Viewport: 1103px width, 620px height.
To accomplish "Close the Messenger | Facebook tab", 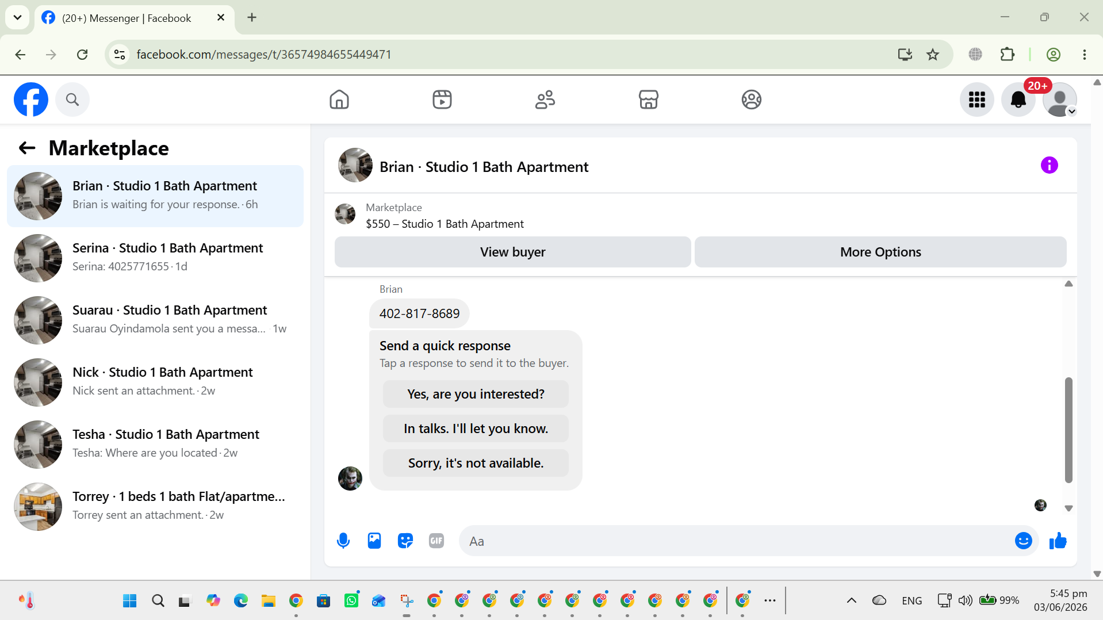I will pyautogui.click(x=221, y=18).
